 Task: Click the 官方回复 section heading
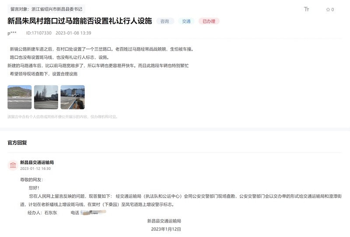point(17,143)
